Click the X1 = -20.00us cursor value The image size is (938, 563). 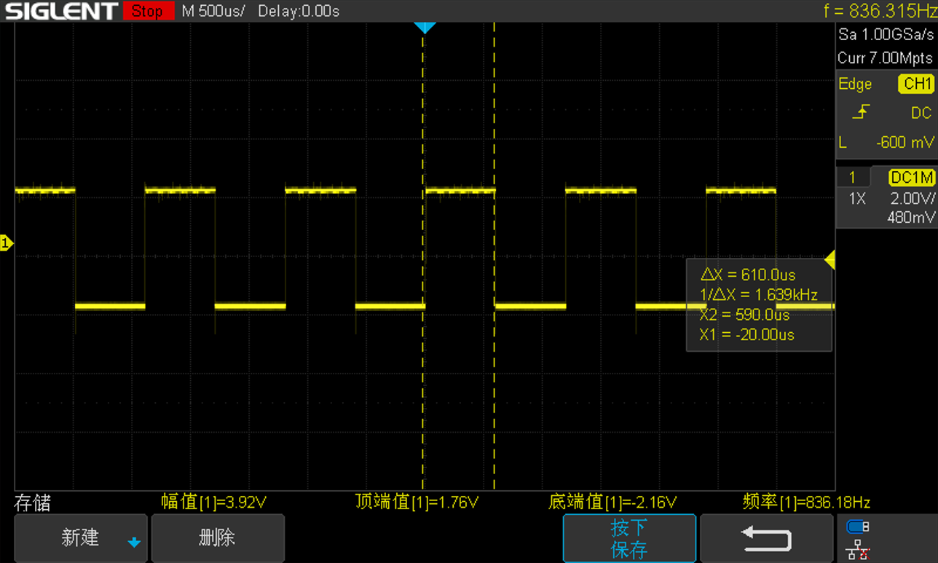746,335
